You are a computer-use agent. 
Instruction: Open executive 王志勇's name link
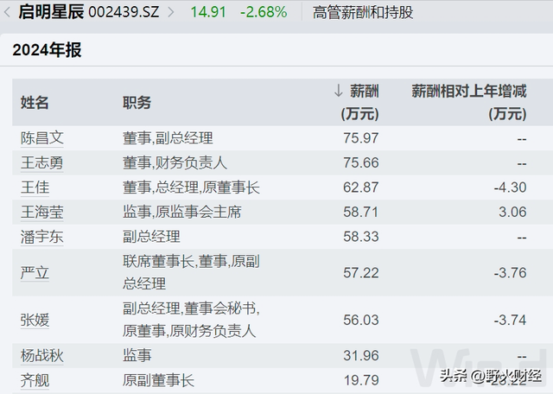tap(42, 162)
